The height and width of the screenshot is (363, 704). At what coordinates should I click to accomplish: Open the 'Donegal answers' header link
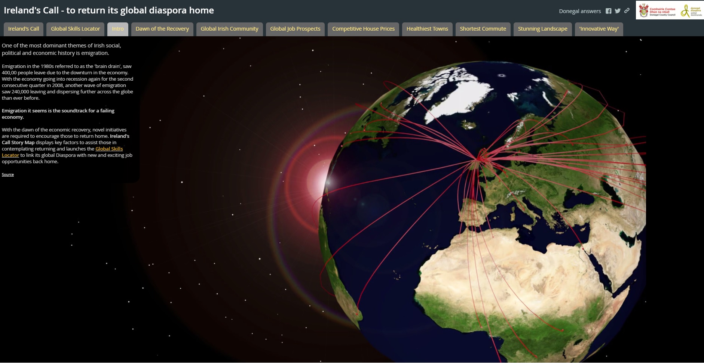[x=580, y=11]
